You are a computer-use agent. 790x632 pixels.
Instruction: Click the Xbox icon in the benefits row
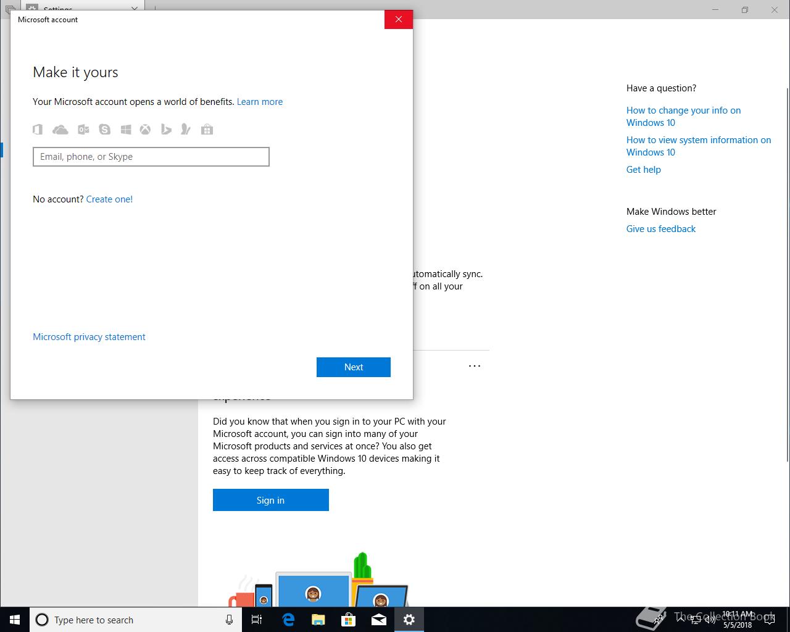click(145, 129)
